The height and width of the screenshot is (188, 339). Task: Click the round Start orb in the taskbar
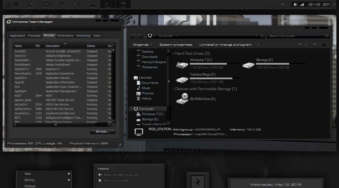click(x=8, y=4)
